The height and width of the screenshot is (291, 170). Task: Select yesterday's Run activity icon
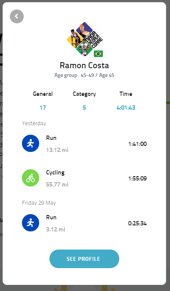[31, 143]
